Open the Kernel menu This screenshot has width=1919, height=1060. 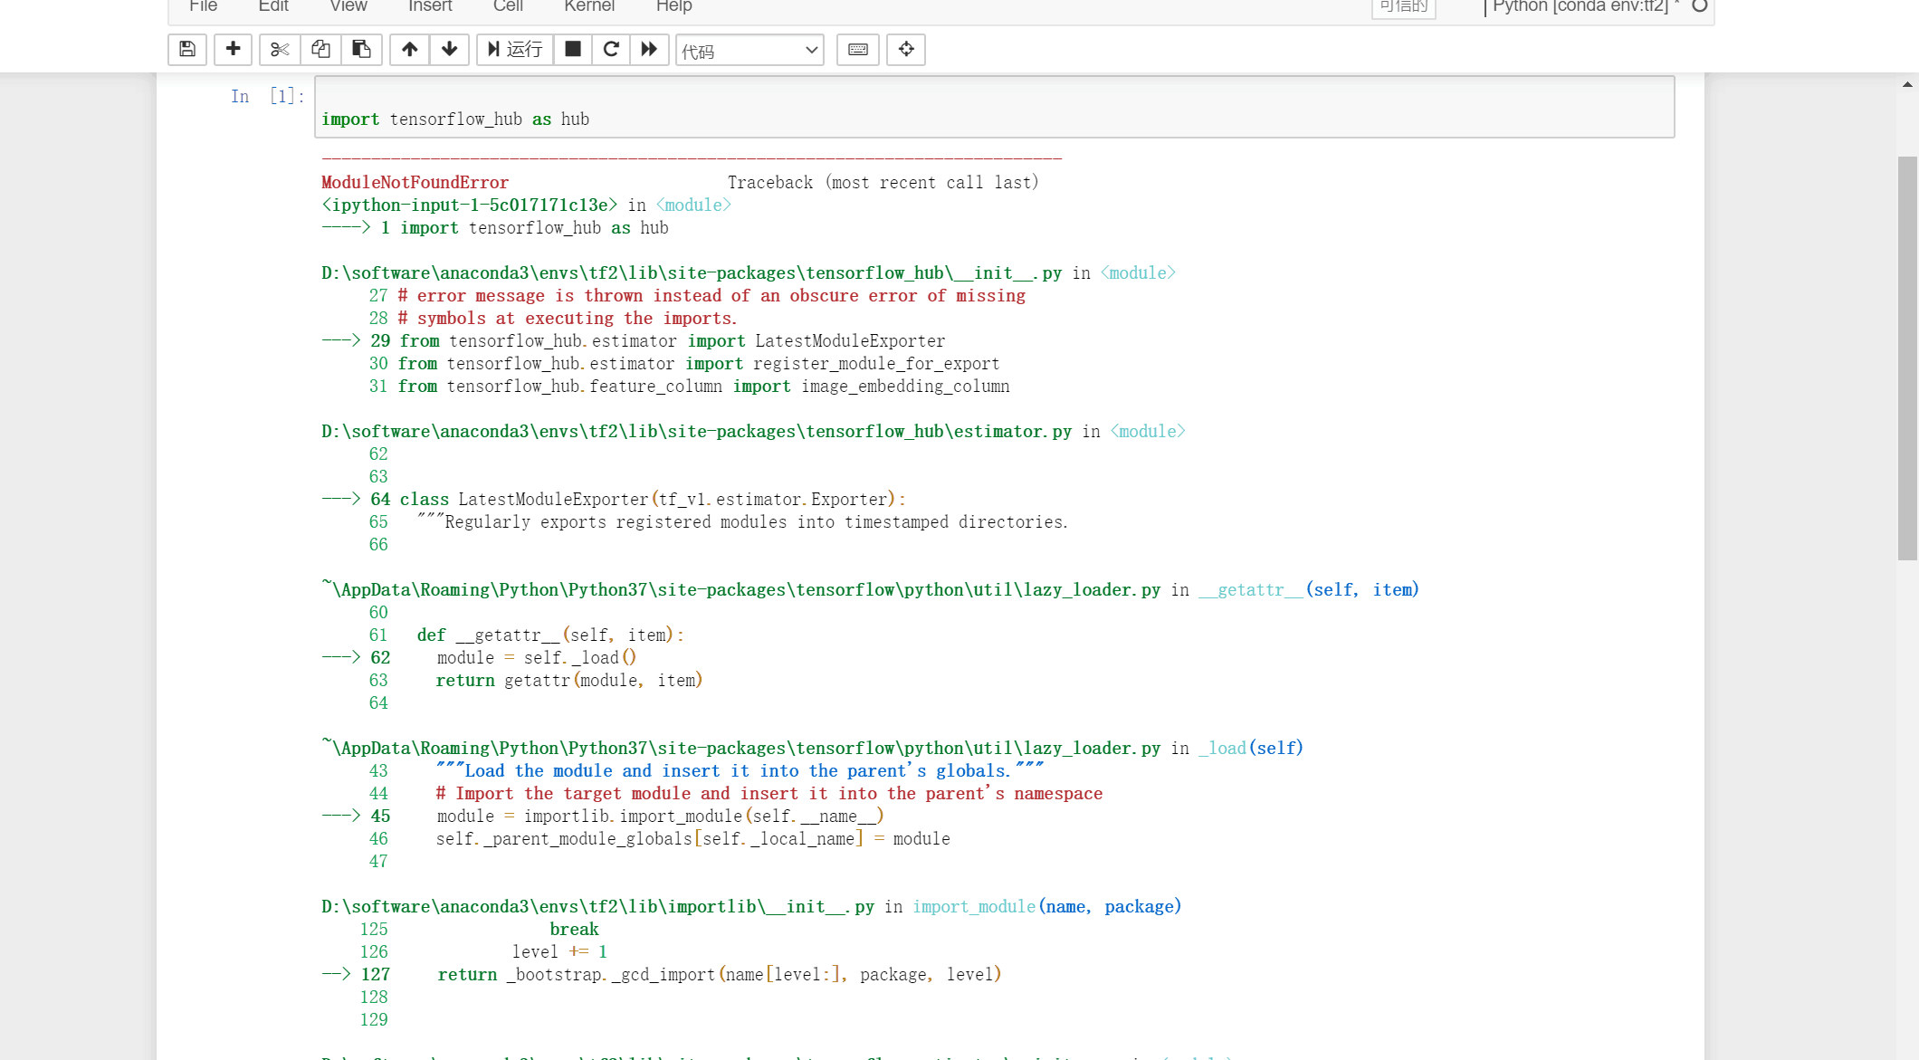(588, 6)
